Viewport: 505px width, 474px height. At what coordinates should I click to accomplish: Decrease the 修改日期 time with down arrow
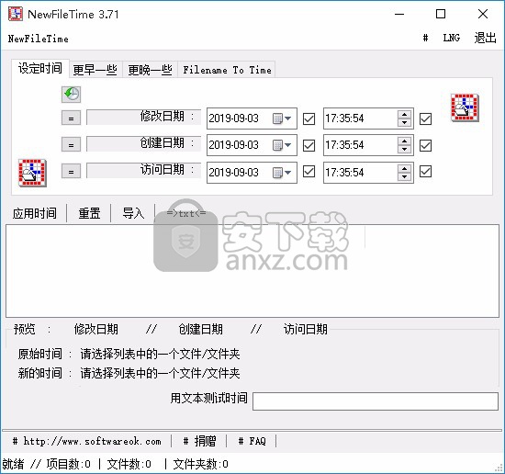coord(404,123)
